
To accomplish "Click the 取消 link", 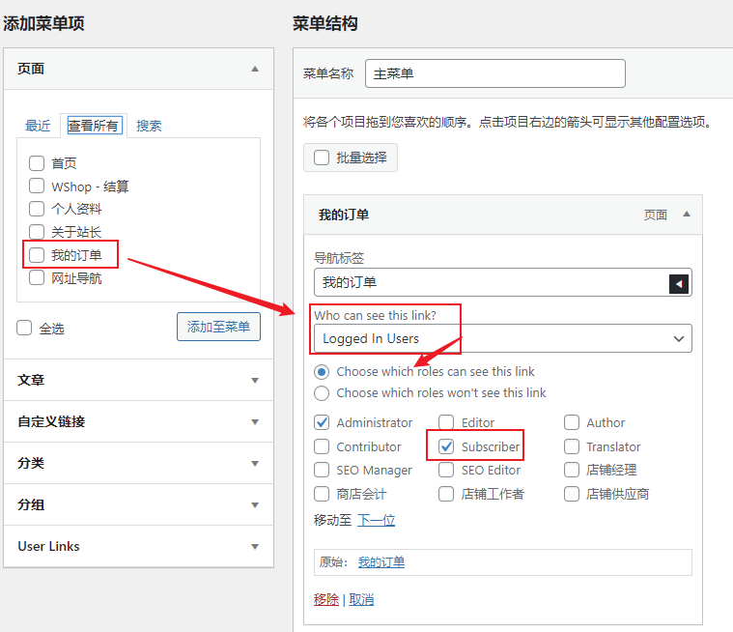I will pyautogui.click(x=361, y=600).
